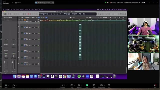Viewport: 160px width, 90px height.
Task: Open the caret next to Zoom Video
Action: pyautogui.click(x=17, y=85)
